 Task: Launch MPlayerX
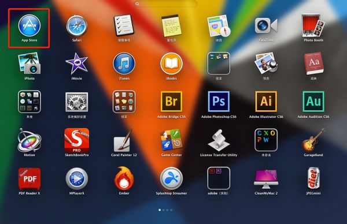point(77,178)
